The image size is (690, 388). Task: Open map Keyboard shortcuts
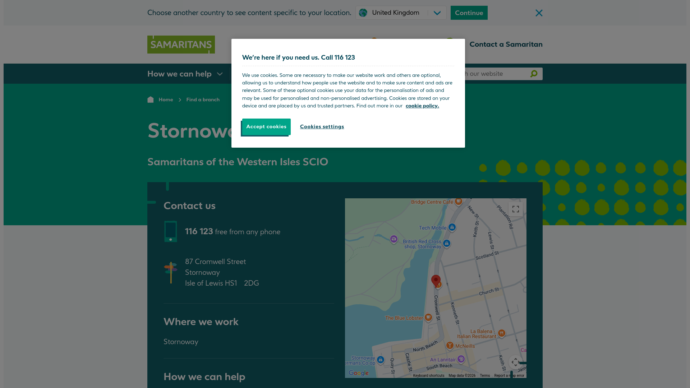[428, 376]
